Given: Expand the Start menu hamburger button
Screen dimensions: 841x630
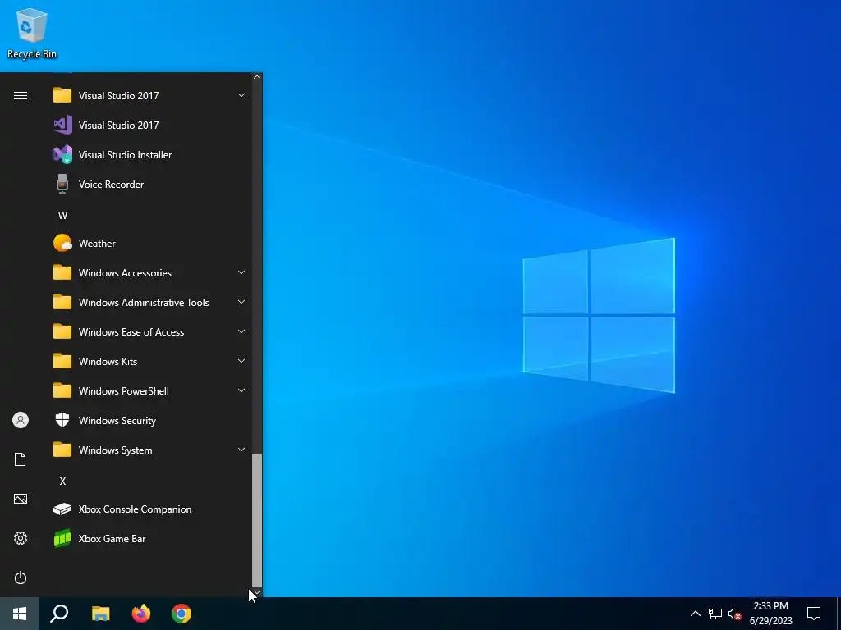Looking at the screenshot, I should [x=21, y=95].
